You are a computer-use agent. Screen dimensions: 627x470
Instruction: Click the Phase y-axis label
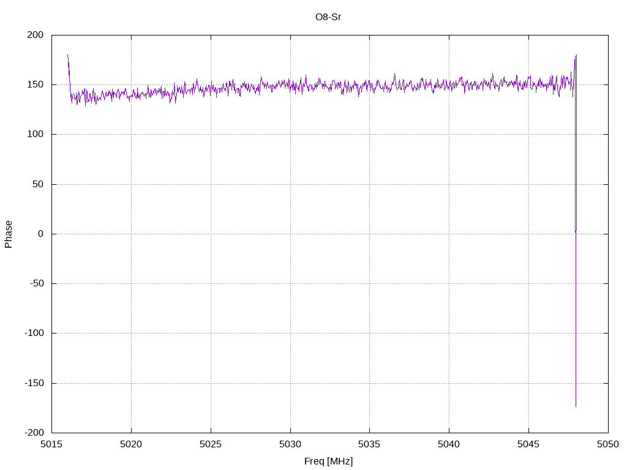click(9, 234)
